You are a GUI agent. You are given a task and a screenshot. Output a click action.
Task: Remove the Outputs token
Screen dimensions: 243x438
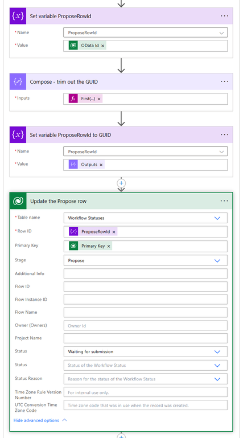point(101,165)
